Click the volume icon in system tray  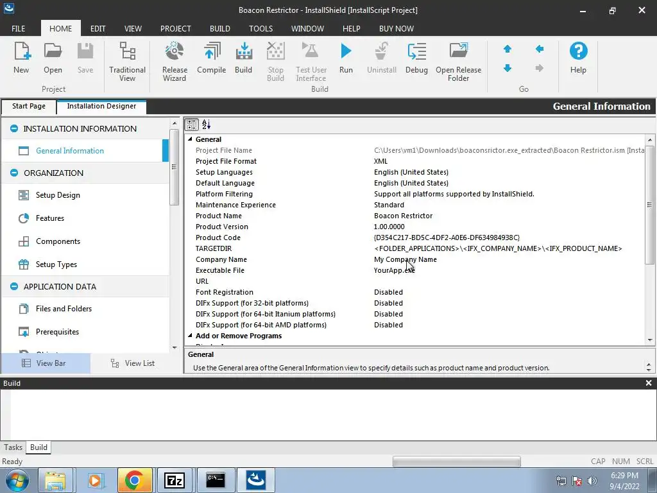pos(592,481)
